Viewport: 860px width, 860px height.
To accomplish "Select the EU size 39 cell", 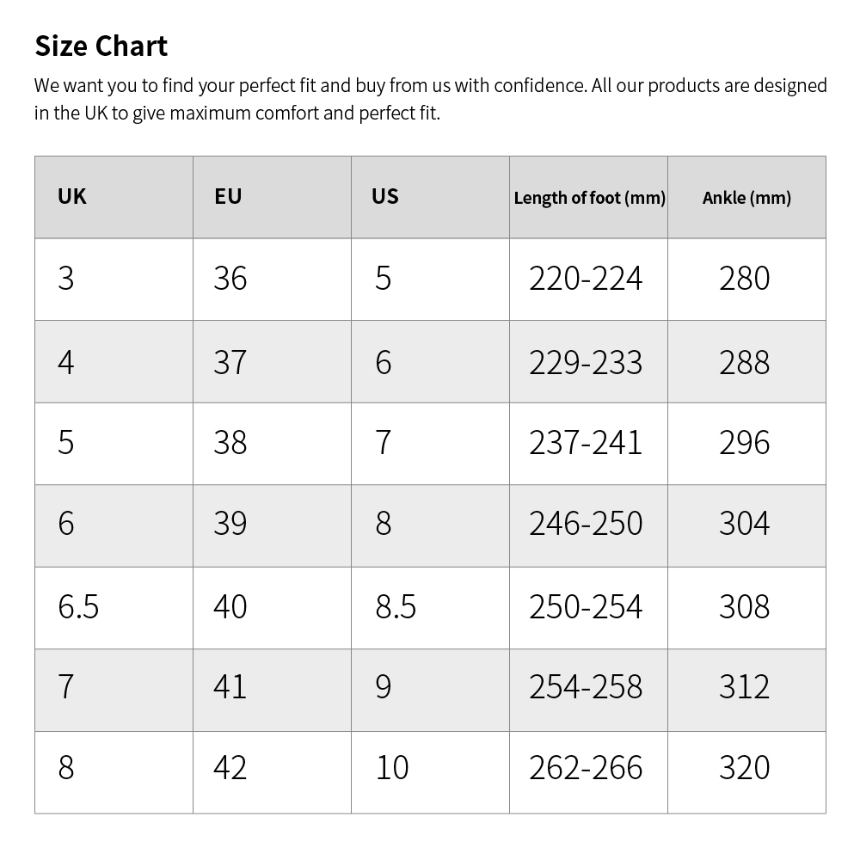I will click(230, 524).
